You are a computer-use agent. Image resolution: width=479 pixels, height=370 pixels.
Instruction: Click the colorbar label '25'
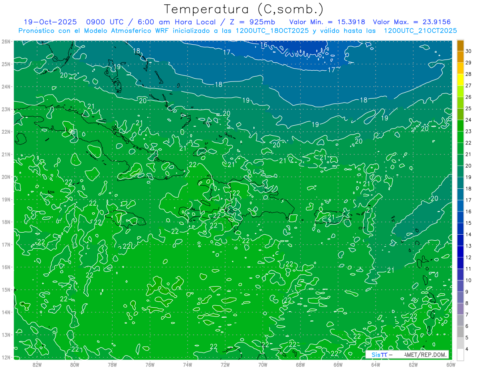coord(469,109)
